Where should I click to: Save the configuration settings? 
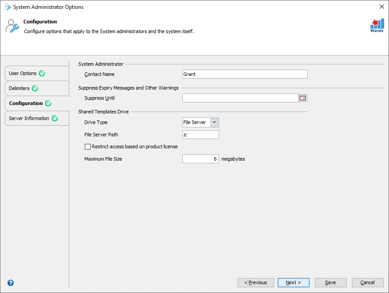(330, 282)
